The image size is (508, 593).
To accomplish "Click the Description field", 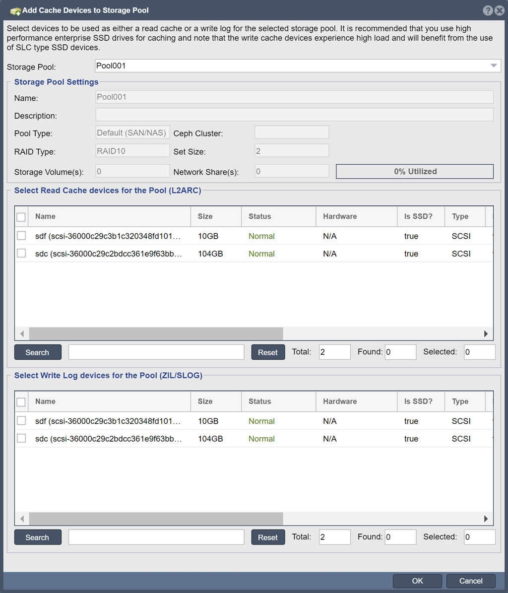I will 295,115.
